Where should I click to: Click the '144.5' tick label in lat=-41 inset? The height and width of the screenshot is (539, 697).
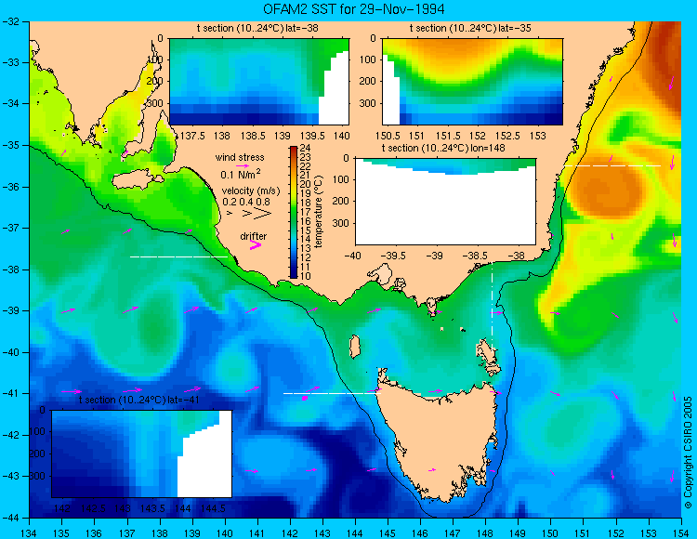click(213, 508)
